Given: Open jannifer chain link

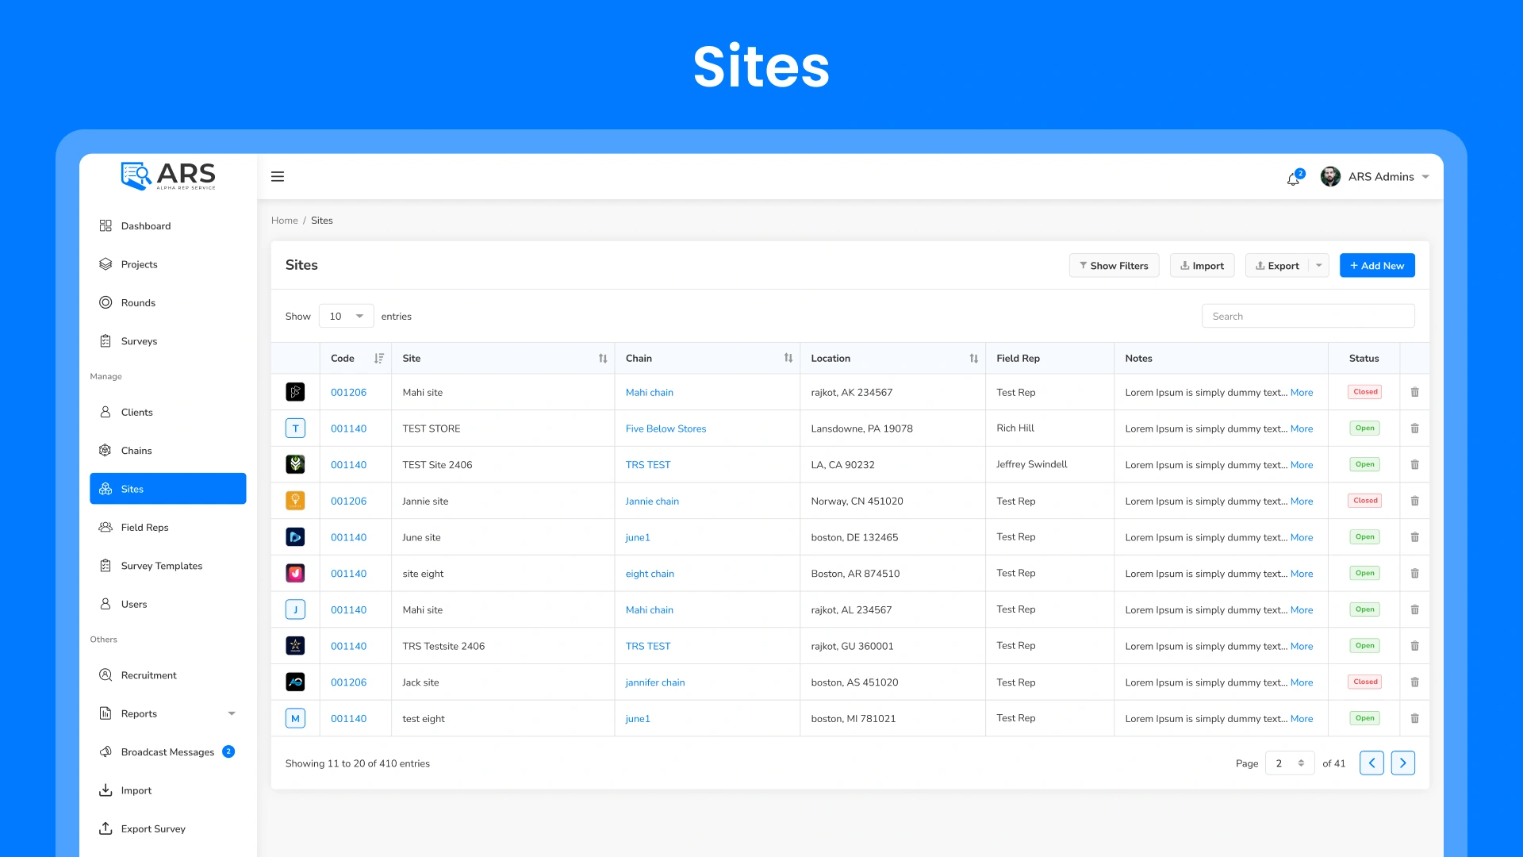Looking at the screenshot, I should (x=654, y=682).
